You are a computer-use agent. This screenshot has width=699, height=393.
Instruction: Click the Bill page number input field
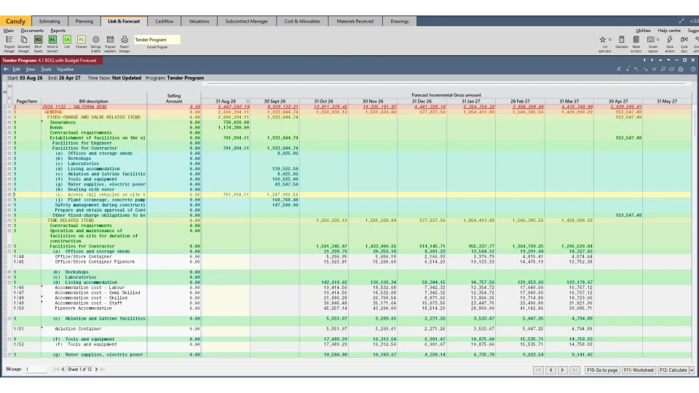pos(36,370)
